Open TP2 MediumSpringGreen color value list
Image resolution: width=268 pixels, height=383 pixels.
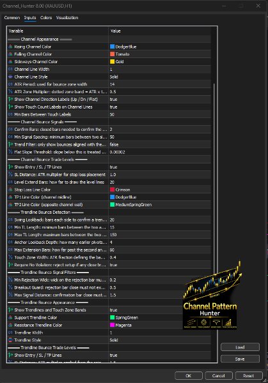click(159, 204)
